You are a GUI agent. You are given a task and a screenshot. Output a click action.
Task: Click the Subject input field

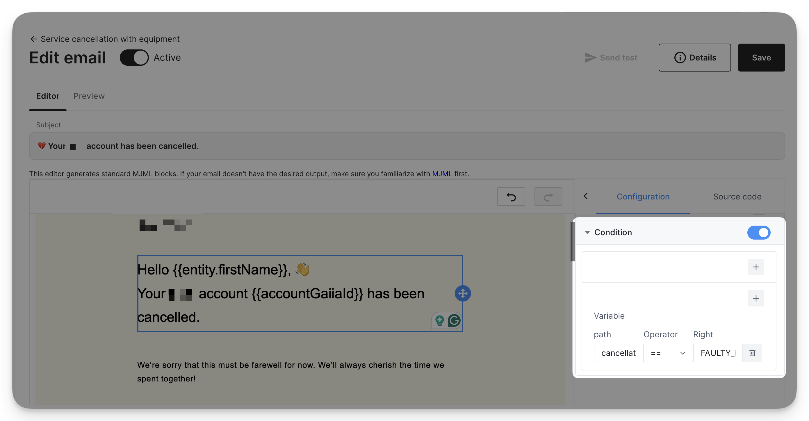pos(407,146)
